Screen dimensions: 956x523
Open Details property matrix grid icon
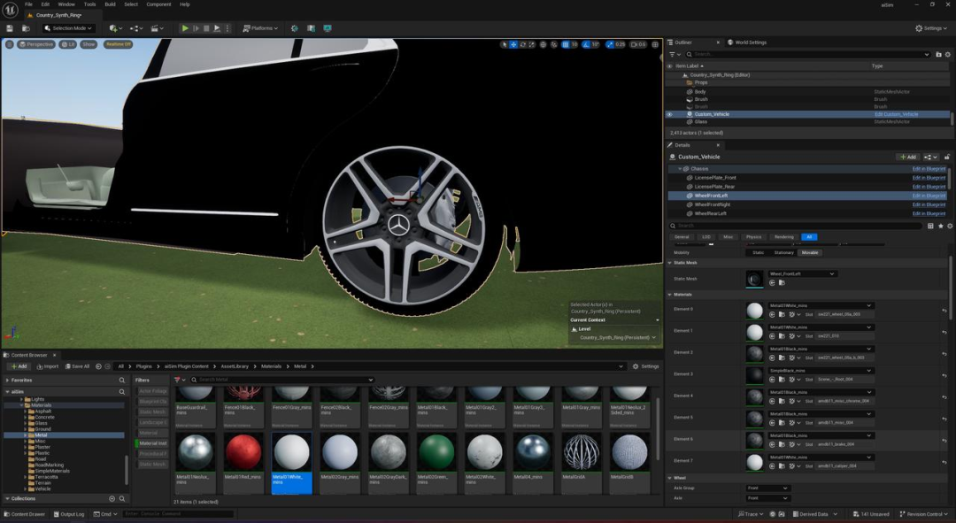[x=930, y=227]
